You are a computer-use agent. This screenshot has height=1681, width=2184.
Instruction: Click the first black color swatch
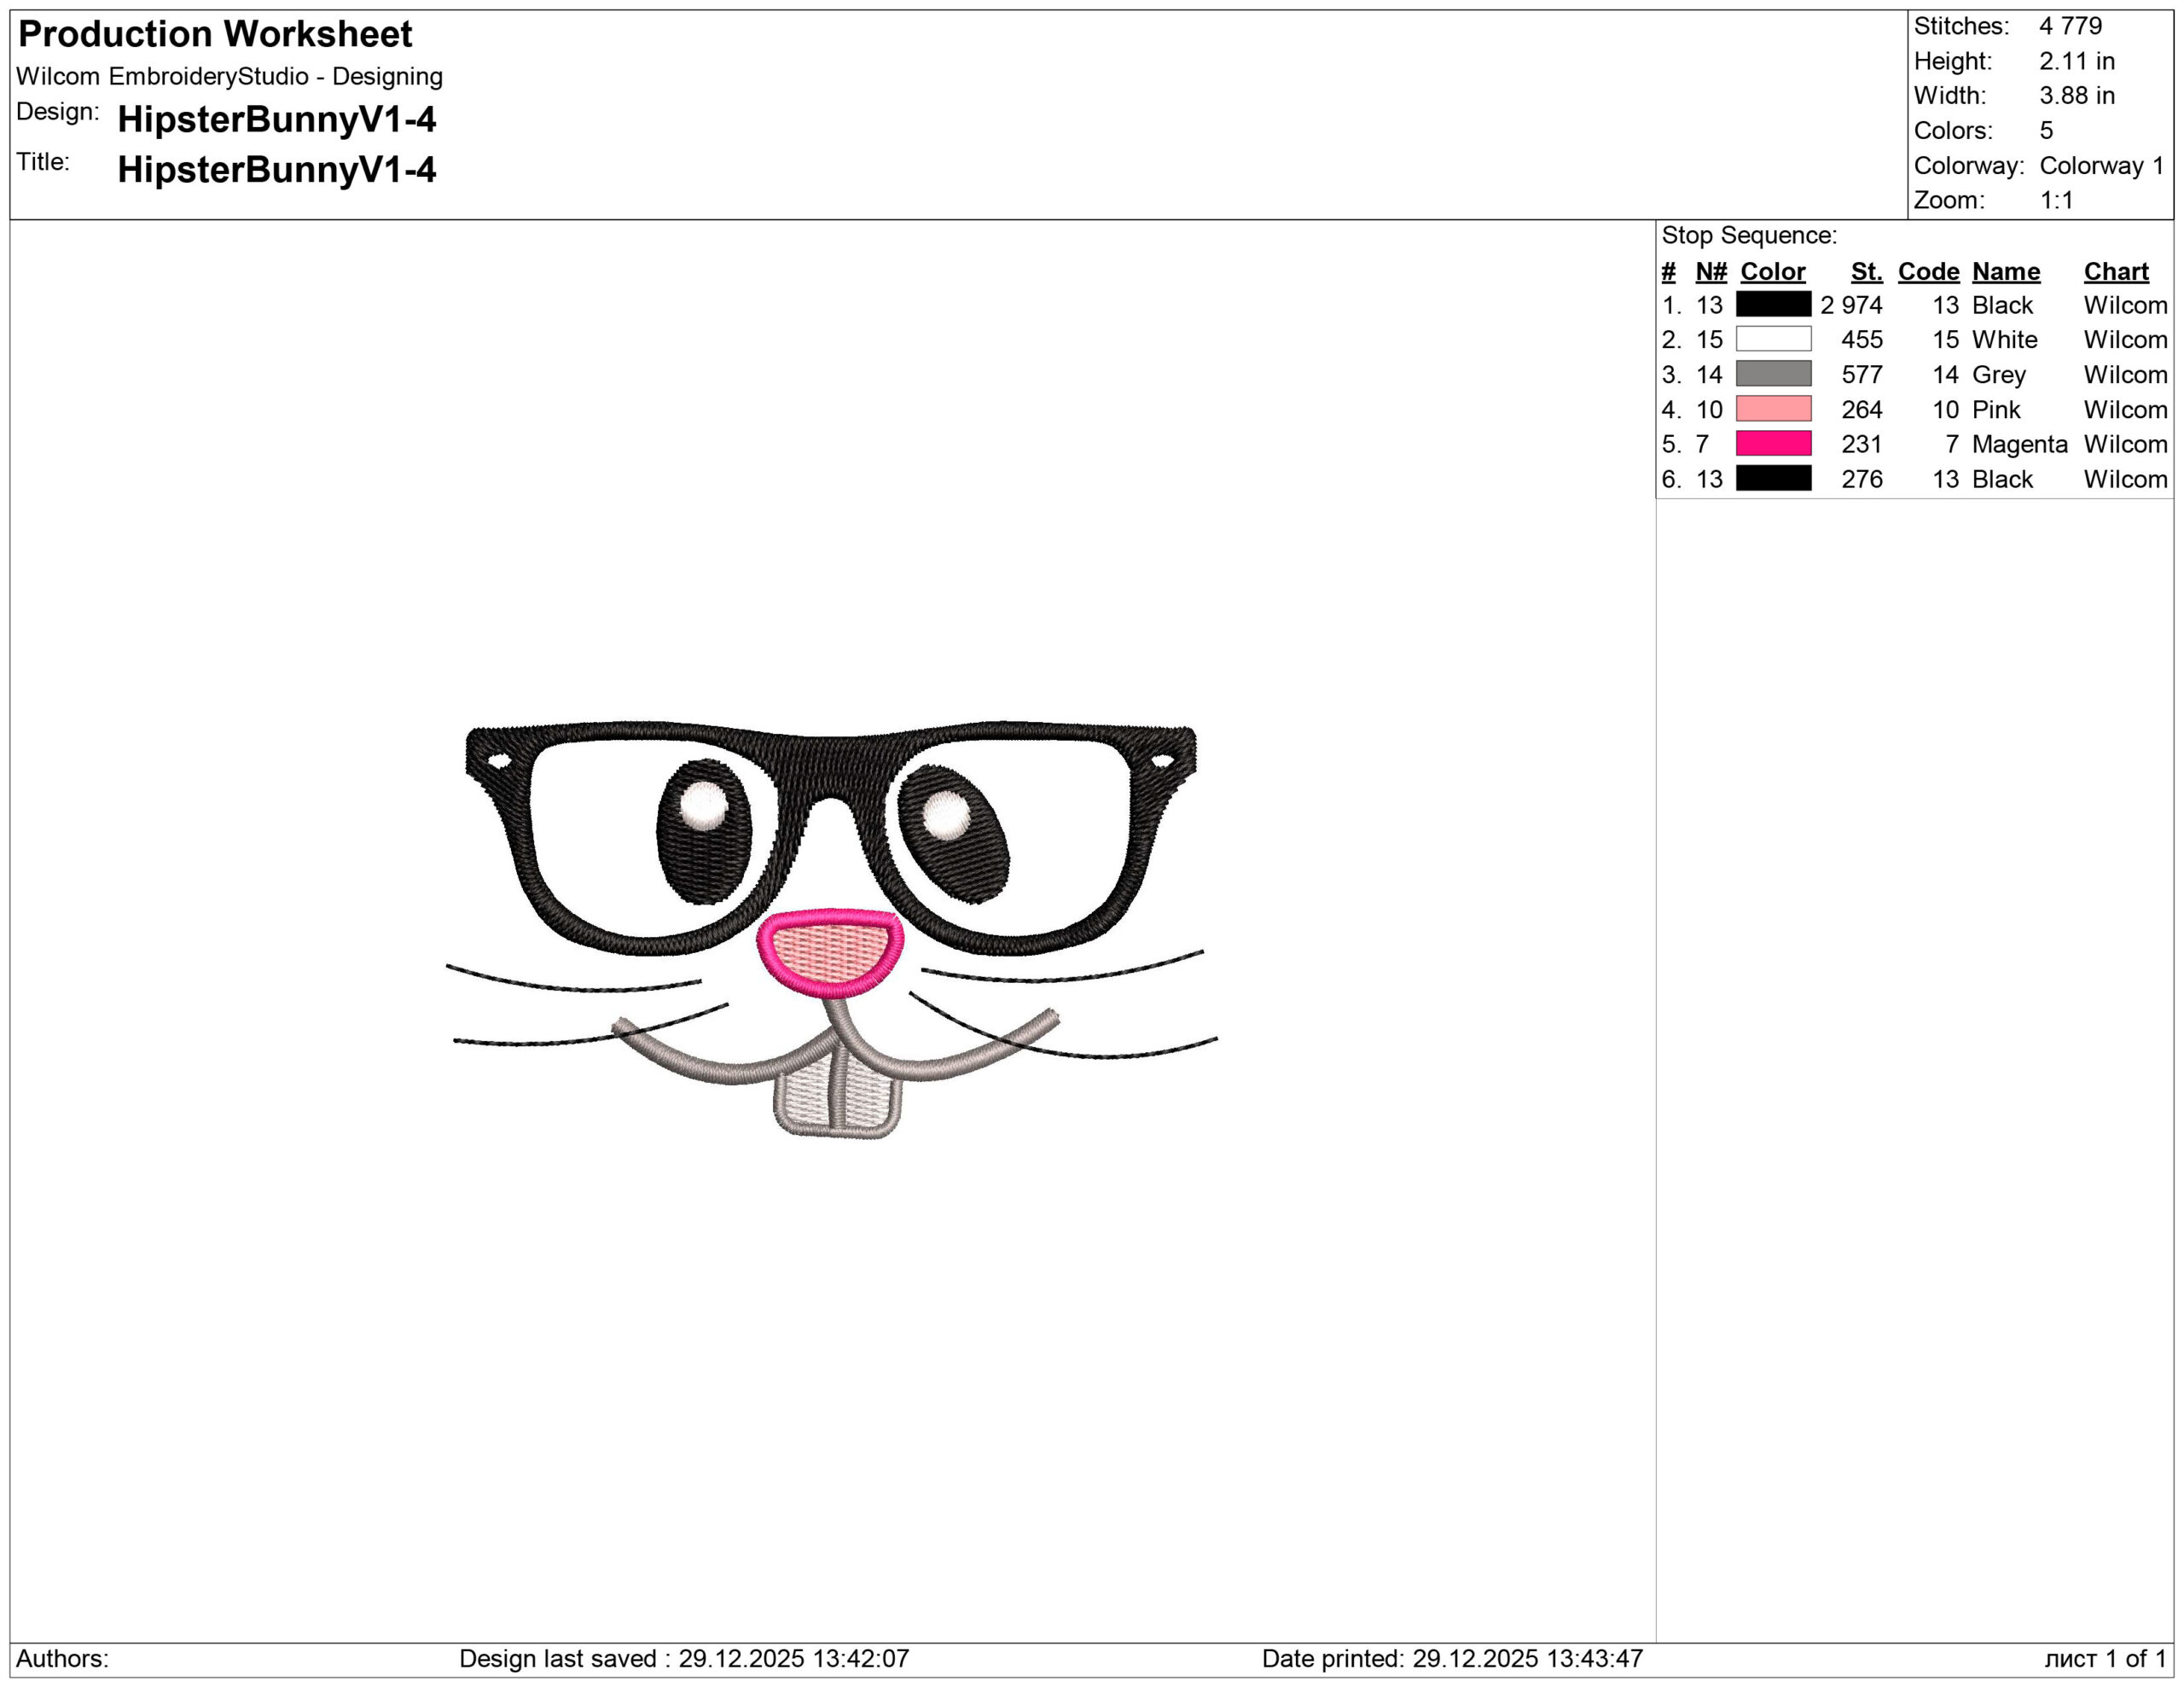click(1773, 304)
